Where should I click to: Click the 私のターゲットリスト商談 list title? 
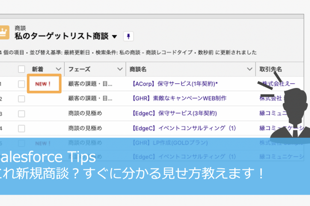62,36
